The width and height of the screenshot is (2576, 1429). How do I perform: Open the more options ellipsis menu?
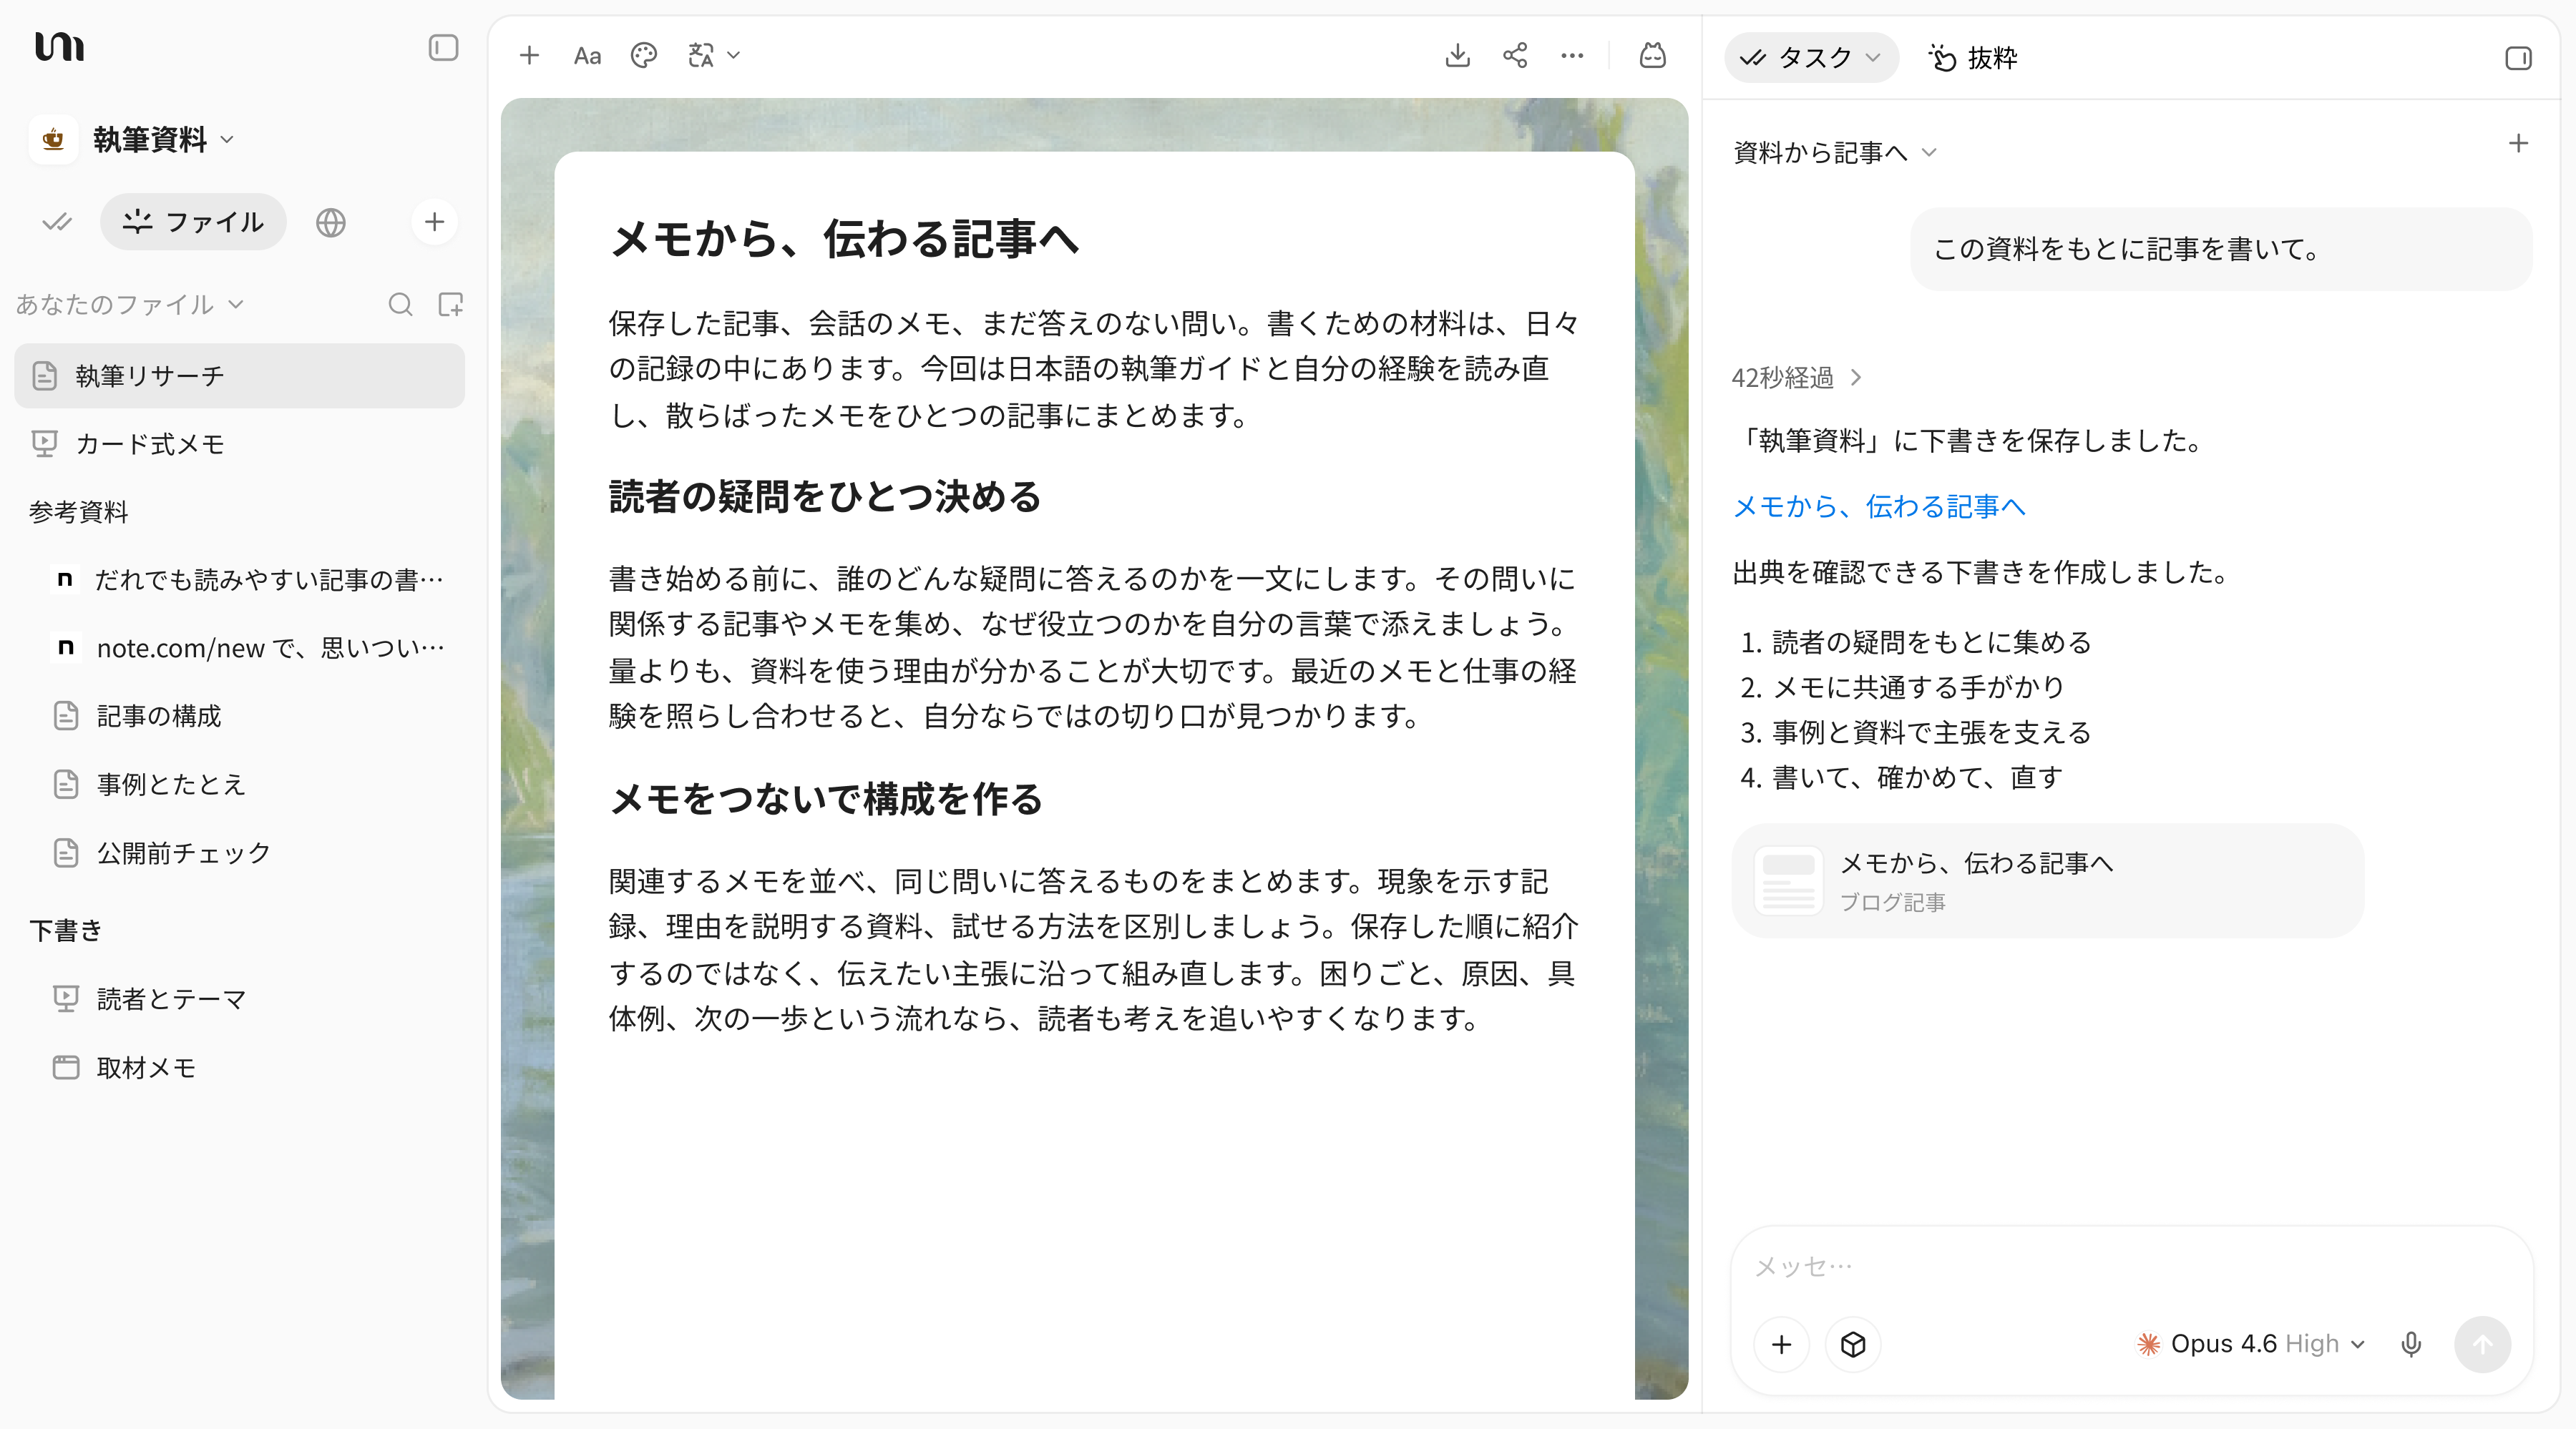click(1572, 56)
